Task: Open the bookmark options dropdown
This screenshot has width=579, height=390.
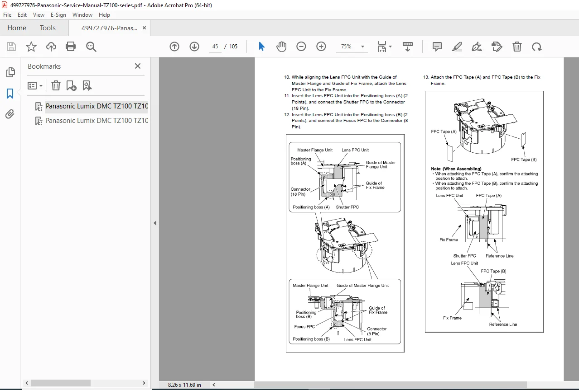Action: click(35, 85)
